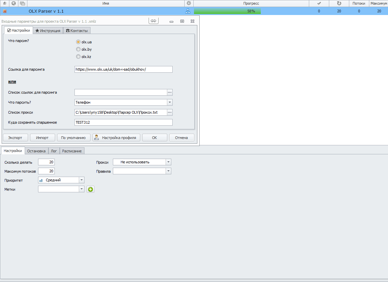Click the globe icon column header
388x282 pixels.
coord(14,3)
